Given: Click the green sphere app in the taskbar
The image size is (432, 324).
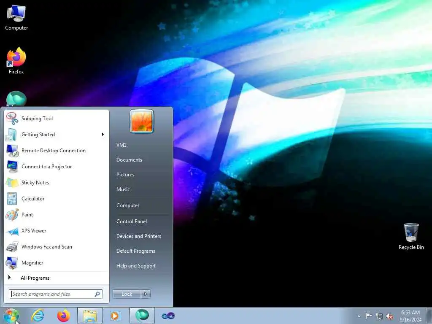Looking at the screenshot, I should [x=142, y=316].
